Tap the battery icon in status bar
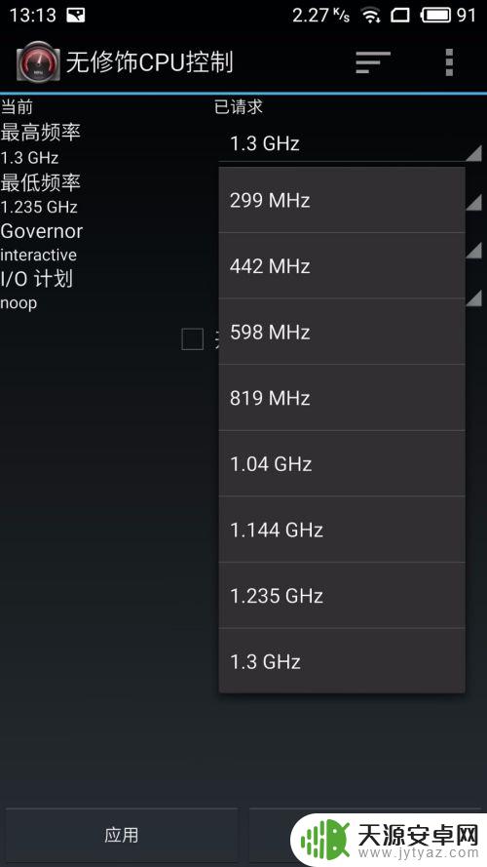Screen dimensions: 487x867 pos(436,15)
